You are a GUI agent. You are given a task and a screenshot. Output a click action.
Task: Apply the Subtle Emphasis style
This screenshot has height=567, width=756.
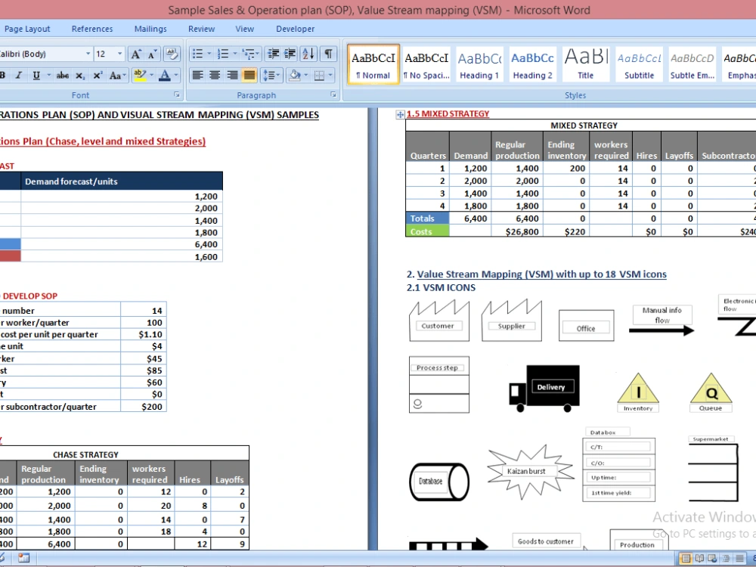(692, 64)
